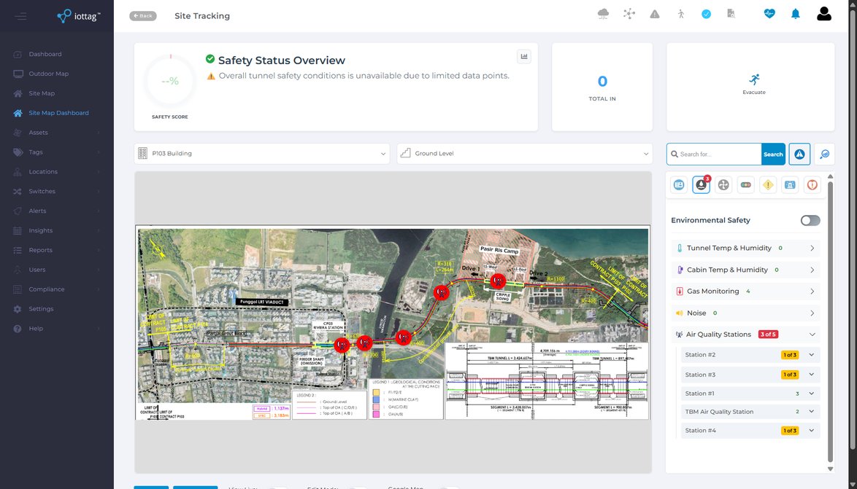Open the P103 Building dropdown
This screenshot has height=489, width=857.
(x=262, y=153)
